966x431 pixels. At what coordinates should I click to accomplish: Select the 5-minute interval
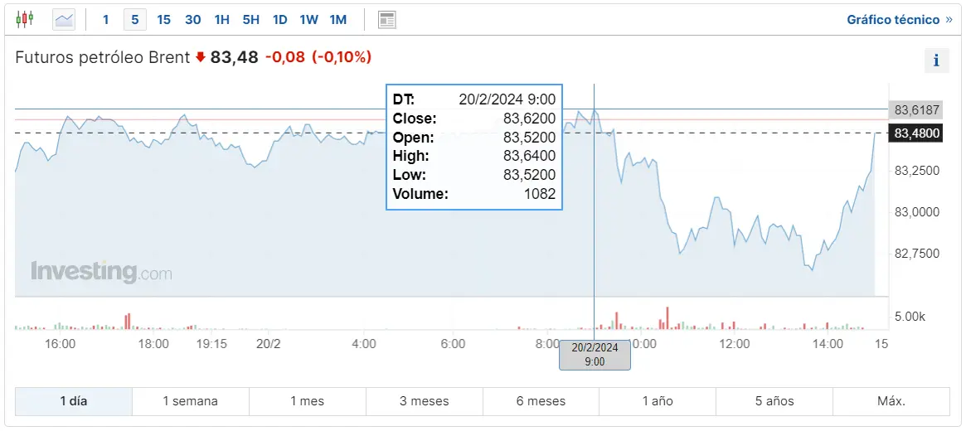pyautogui.click(x=134, y=19)
